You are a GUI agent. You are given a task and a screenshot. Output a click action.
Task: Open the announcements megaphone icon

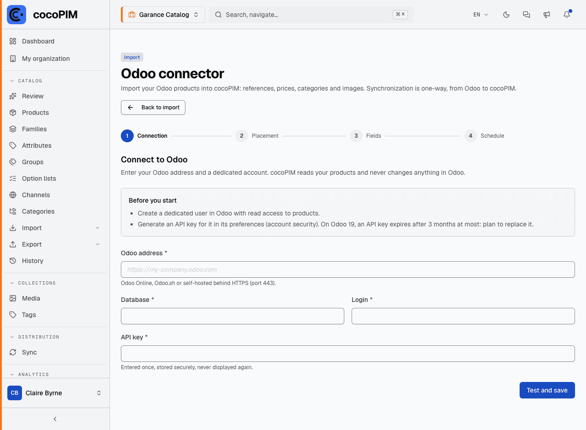tap(547, 15)
